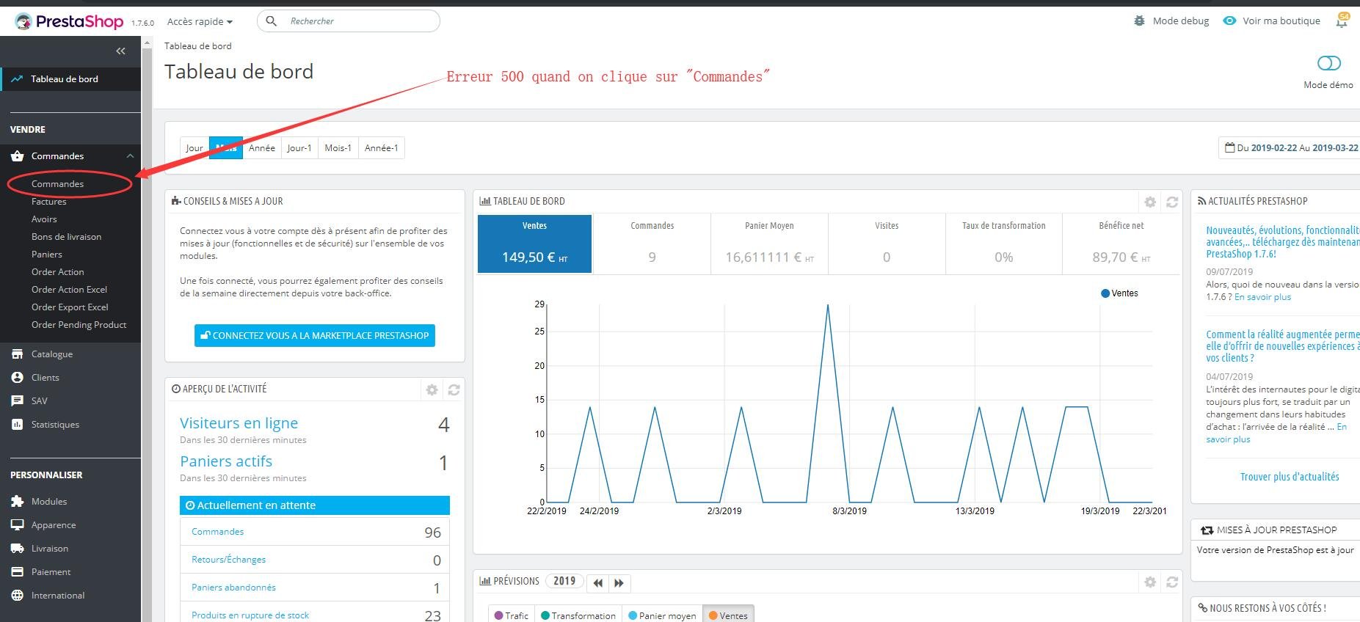Open Order Pending Product submenu item
This screenshot has height=622, width=1360.
(x=79, y=325)
